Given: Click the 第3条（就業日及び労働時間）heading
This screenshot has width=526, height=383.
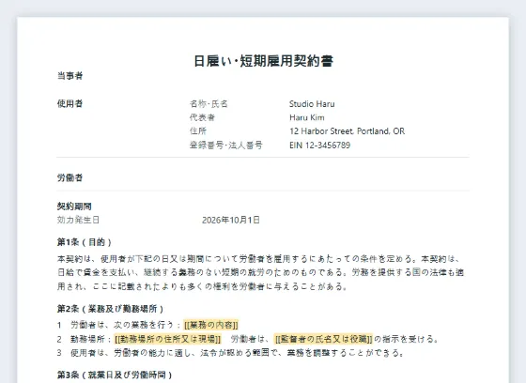Looking at the screenshot, I should (x=115, y=375).
